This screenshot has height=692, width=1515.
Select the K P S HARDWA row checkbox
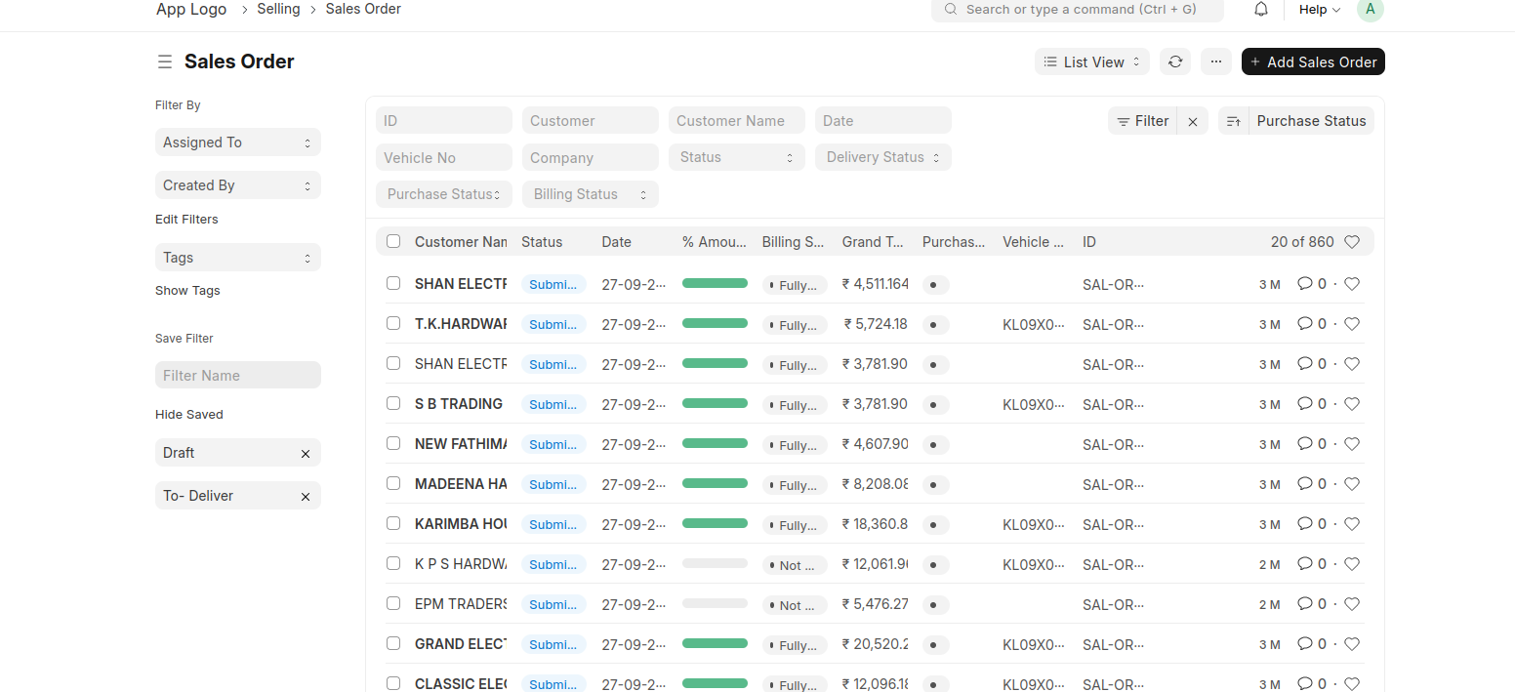pos(393,563)
